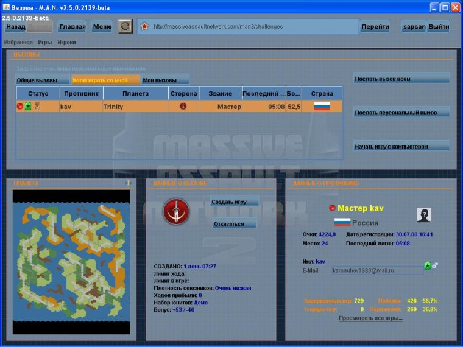Sort by the Звание column header

(221, 94)
